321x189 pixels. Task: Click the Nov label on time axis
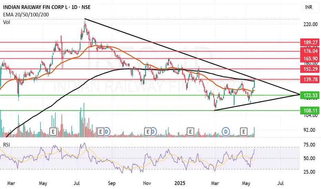pyautogui.click(x=147, y=183)
